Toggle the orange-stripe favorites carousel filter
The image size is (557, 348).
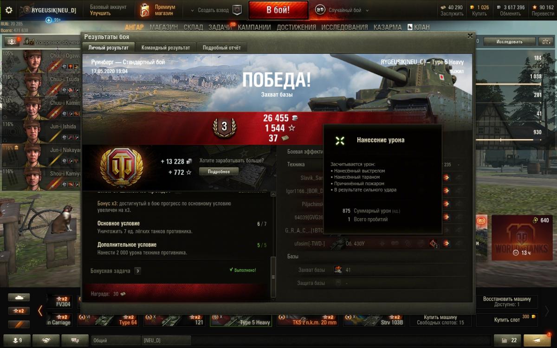(x=19, y=324)
